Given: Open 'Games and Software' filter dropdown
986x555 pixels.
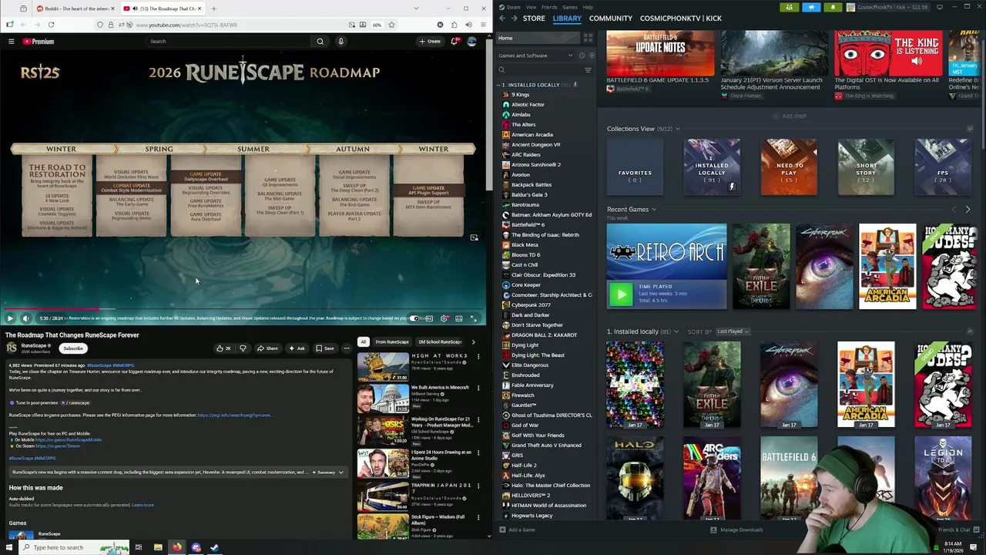Looking at the screenshot, I should pos(535,55).
